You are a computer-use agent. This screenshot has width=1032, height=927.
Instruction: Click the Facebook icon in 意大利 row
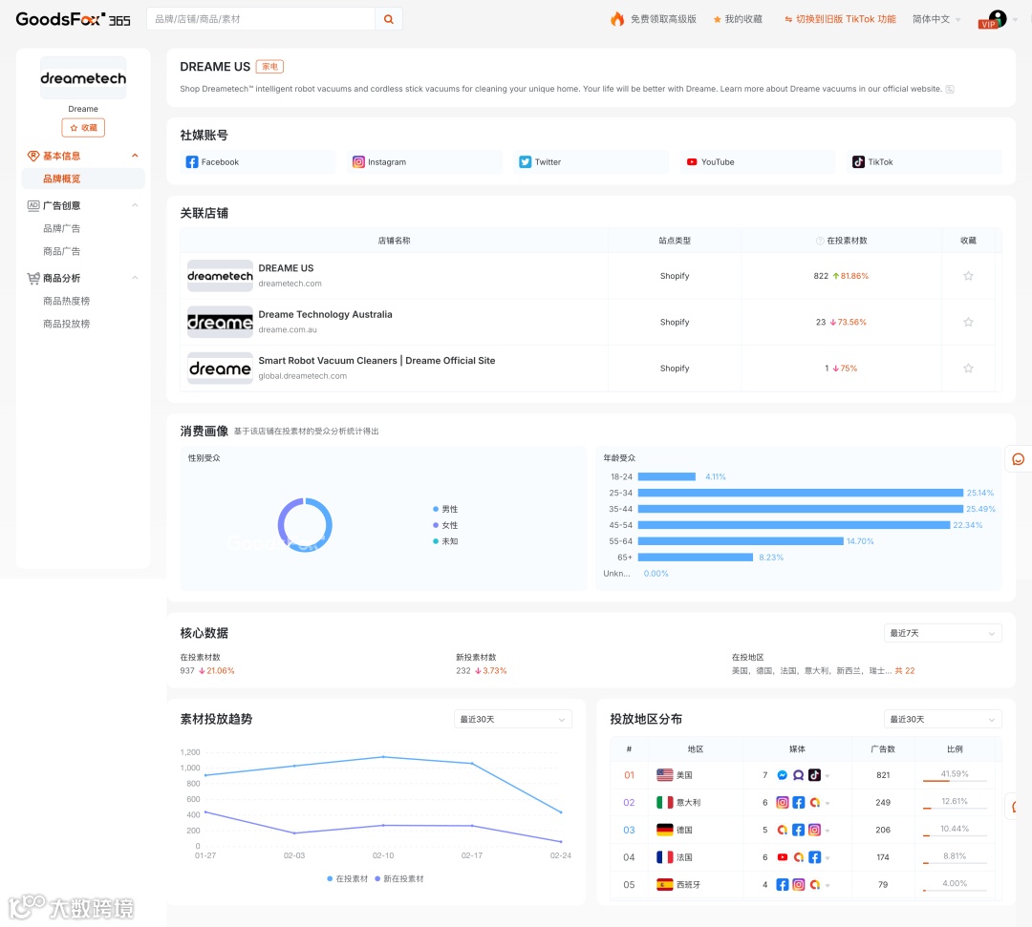point(798,802)
